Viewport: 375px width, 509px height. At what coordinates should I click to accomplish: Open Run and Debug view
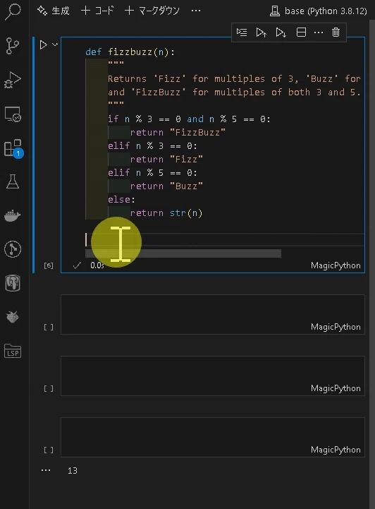[13, 80]
